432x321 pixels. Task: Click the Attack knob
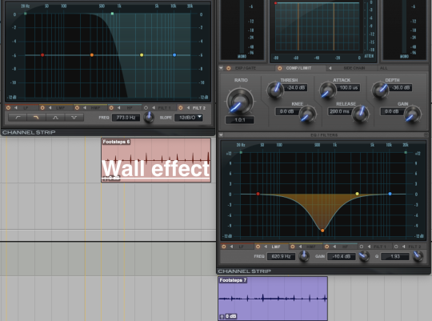[x=328, y=90]
